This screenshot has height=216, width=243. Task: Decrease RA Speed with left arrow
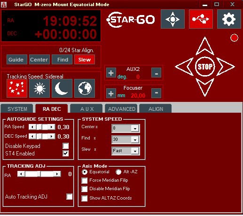(32, 127)
